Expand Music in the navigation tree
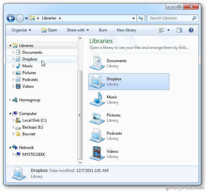207x191 pixels. 13,66
